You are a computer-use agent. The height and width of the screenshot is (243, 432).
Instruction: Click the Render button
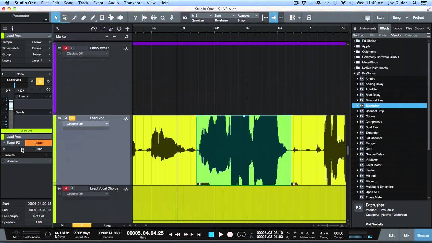[x=38, y=143]
